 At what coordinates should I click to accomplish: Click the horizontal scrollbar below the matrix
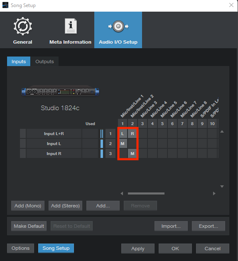point(146,193)
